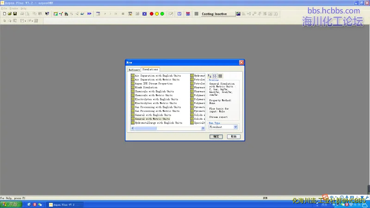Switch to the Refinery tab
The height and width of the screenshot is (208, 370).
pyautogui.click(x=134, y=70)
